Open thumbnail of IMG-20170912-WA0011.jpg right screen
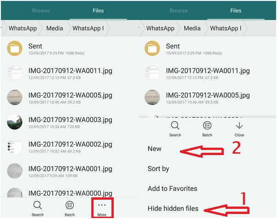Screen dimensions: 277x219 [152, 73]
